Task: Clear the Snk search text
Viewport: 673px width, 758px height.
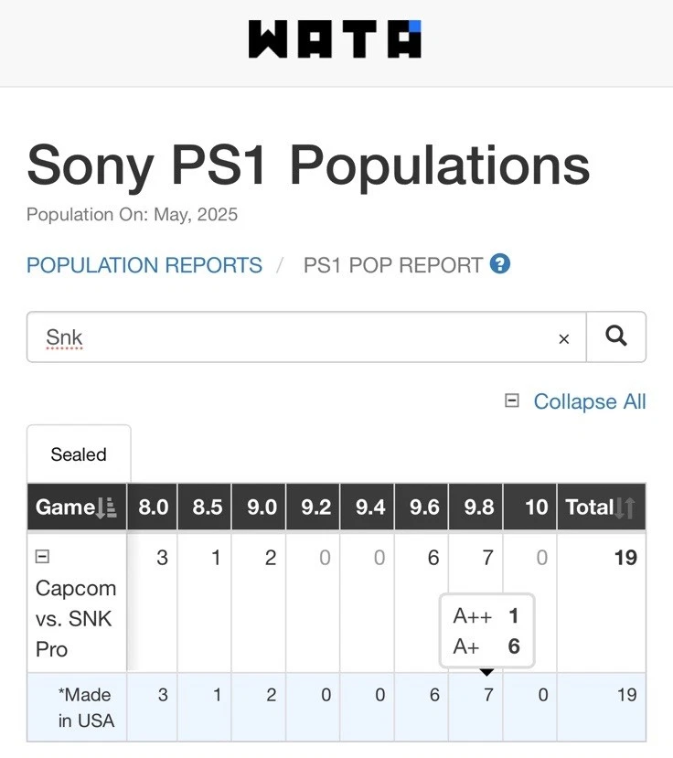Action: coord(564,339)
